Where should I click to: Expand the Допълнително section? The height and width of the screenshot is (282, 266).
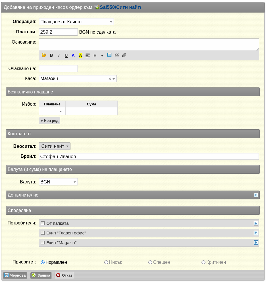(256, 195)
